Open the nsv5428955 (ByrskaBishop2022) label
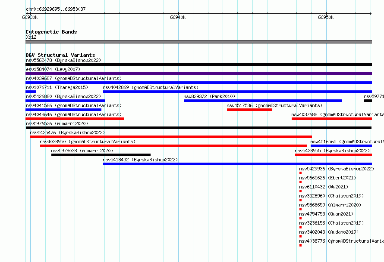This screenshot has height=262, width=384. tap(332, 151)
